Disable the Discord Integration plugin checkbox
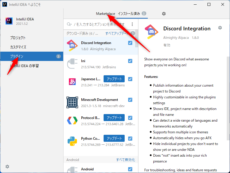The width and height of the screenshot is (230, 173). (x=130, y=43)
